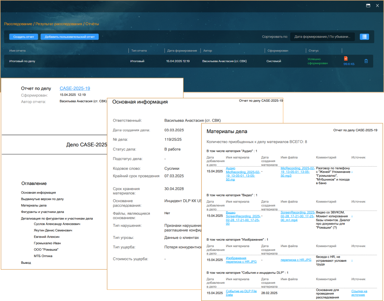The height and width of the screenshot is (301, 384).
Task: Open the ScreenRecording m1.mp4 file name link
Action: [298, 216]
